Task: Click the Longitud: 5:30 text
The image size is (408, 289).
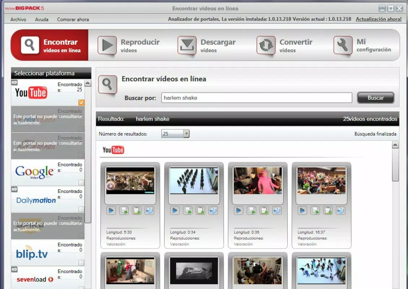Action: [x=119, y=232]
